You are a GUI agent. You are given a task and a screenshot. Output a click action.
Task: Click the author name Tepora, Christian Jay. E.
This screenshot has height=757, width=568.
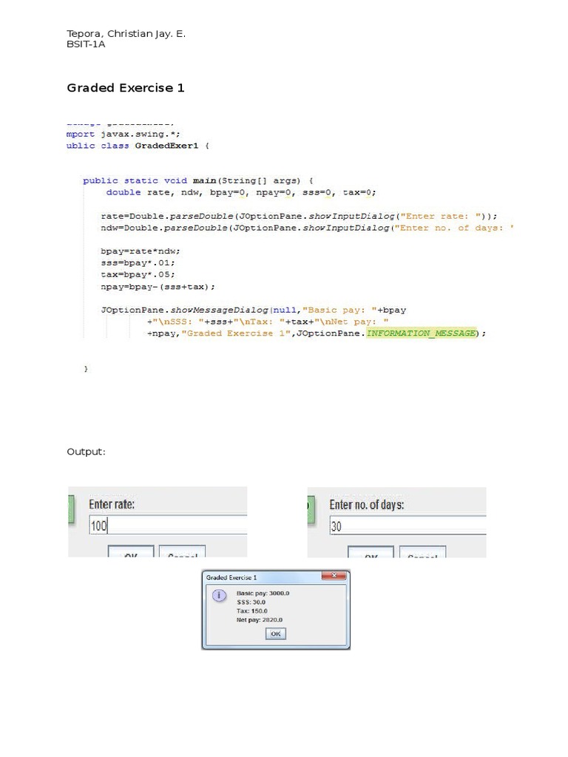126,34
